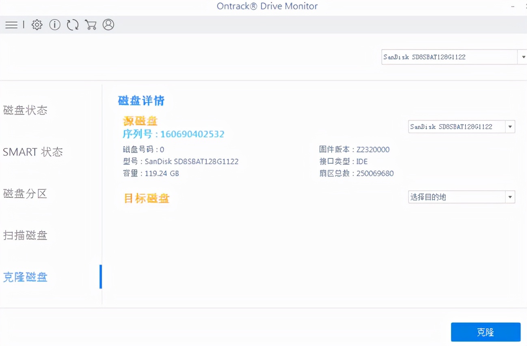This screenshot has width=527, height=346.
Task: Refresh drives using the sync icon
Action: click(x=73, y=25)
